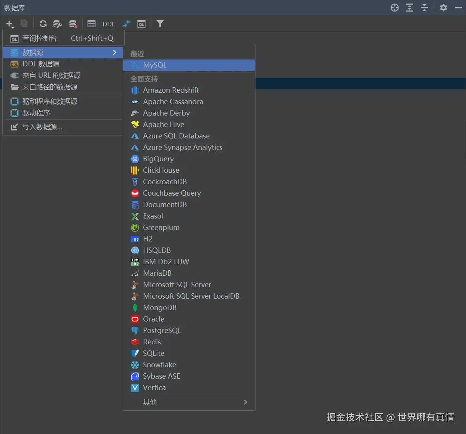Choose 来自 URL 的数据源 option
This screenshot has height=434, width=466.
click(x=63, y=75)
